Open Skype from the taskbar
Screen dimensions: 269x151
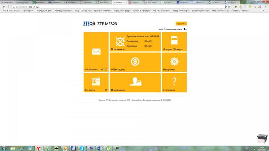(82, 148)
